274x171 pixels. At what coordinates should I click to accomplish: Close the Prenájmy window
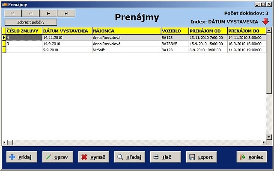[x=269, y=5]
